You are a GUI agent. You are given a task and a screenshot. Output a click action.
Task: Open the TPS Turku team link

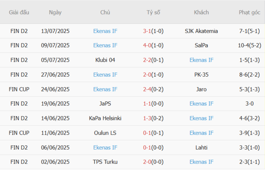point(105,162)
